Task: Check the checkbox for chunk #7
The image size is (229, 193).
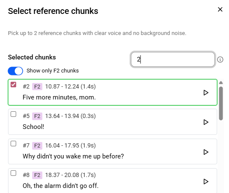Action: point(13,144)
